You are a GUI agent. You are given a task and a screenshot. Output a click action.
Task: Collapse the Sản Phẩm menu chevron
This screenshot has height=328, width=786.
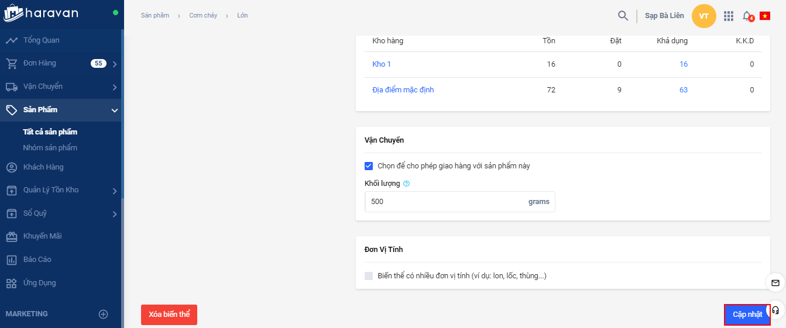115,110
